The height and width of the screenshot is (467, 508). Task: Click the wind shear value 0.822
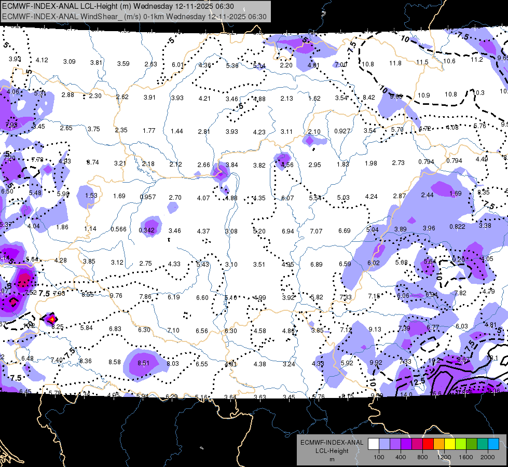click(458, 227)
